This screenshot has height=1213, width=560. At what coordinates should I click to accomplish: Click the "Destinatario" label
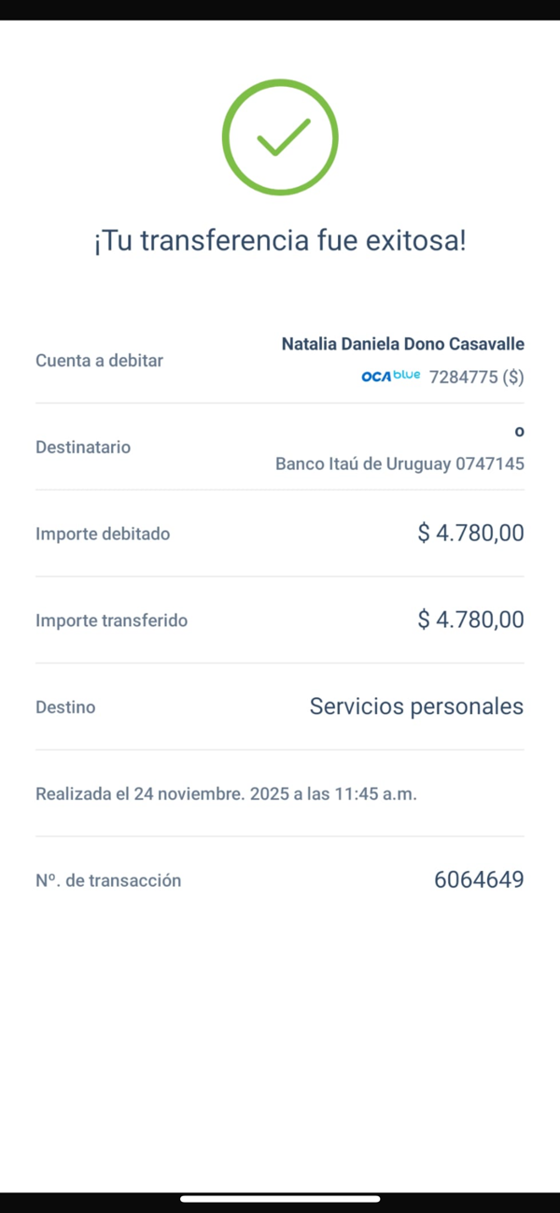(x=83, y=448)
